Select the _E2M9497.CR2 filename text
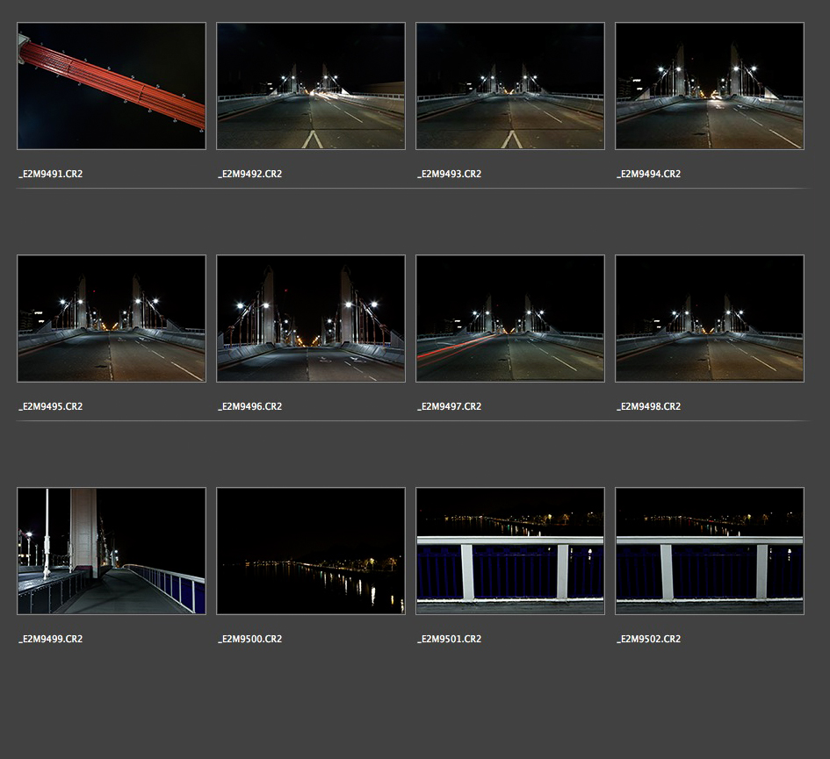 (450, 406)
